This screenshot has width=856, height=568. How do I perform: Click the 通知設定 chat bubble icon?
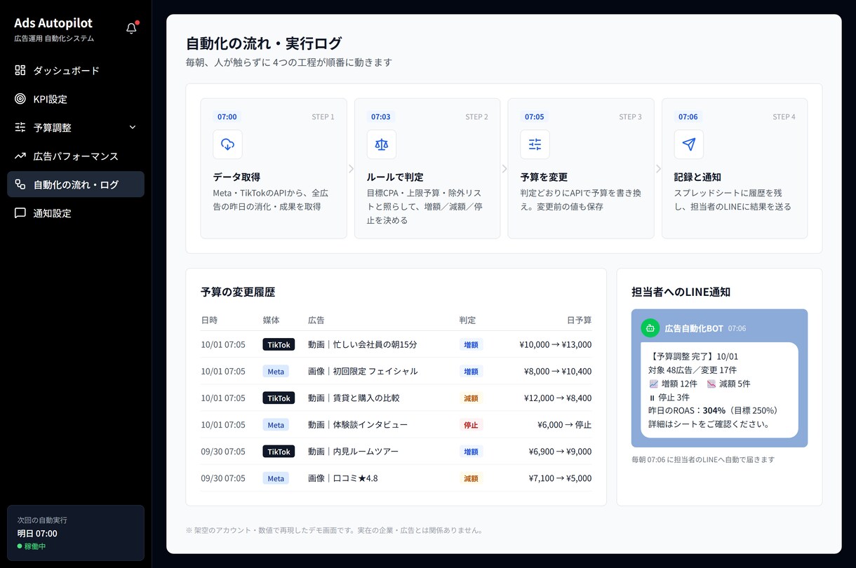pos(20,213)
